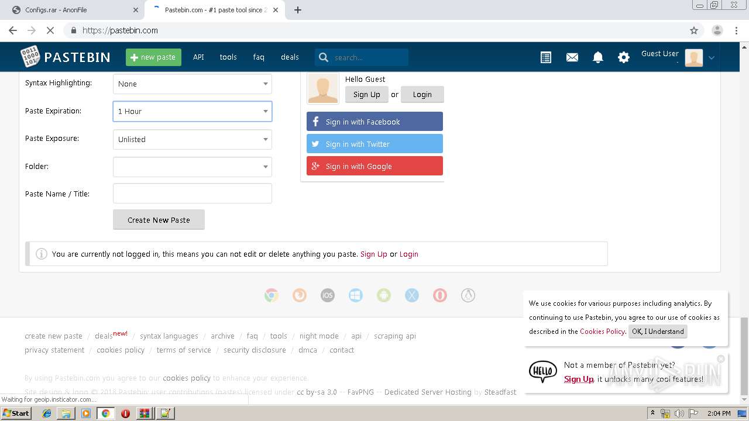Click Sign Up in the Hello popup
This screenshot has height=421, width=749.
[x=579, y=379]
